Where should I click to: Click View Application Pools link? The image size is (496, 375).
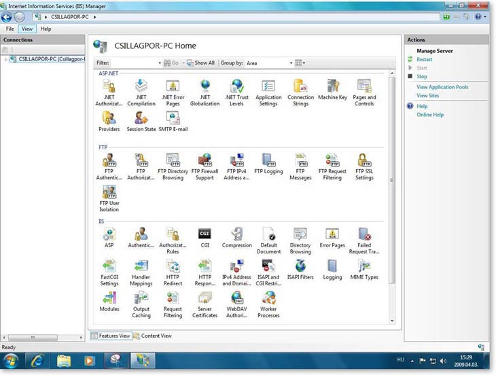point(442,87)
